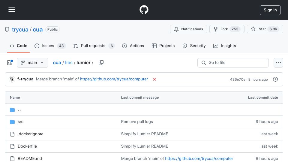Open the Pull requests tab
Screen dimensions: 288x162
[94, 46]
